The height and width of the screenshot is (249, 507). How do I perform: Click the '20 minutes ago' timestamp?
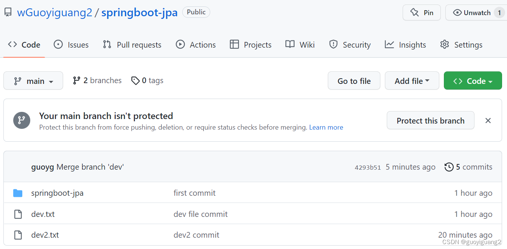pos(465,235)
